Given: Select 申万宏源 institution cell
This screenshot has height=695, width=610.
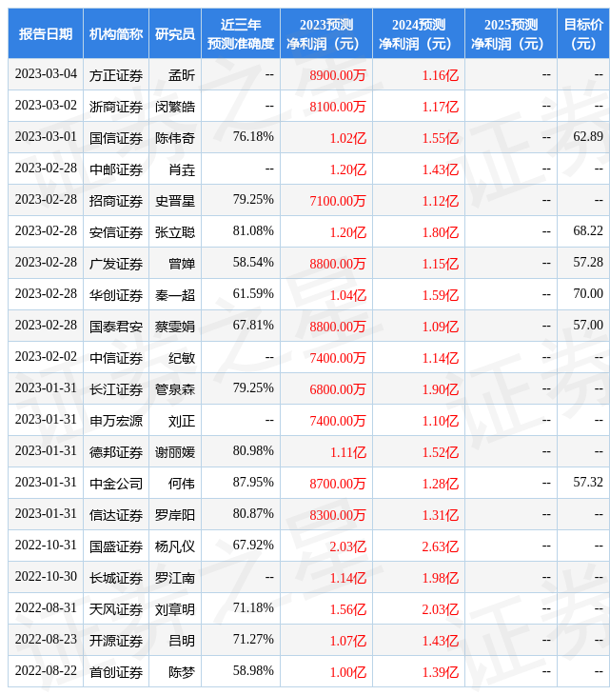Looking at the screenshot, I should click(116, 421).
